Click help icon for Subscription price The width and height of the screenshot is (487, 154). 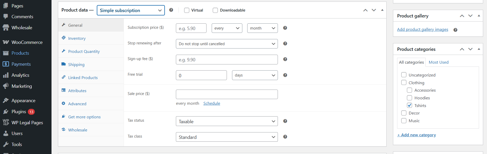(285, 28)
